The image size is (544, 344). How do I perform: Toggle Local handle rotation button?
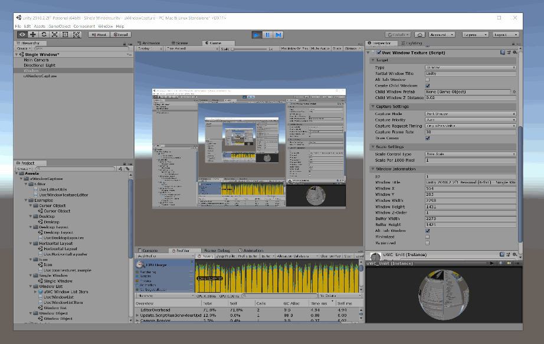121,35
